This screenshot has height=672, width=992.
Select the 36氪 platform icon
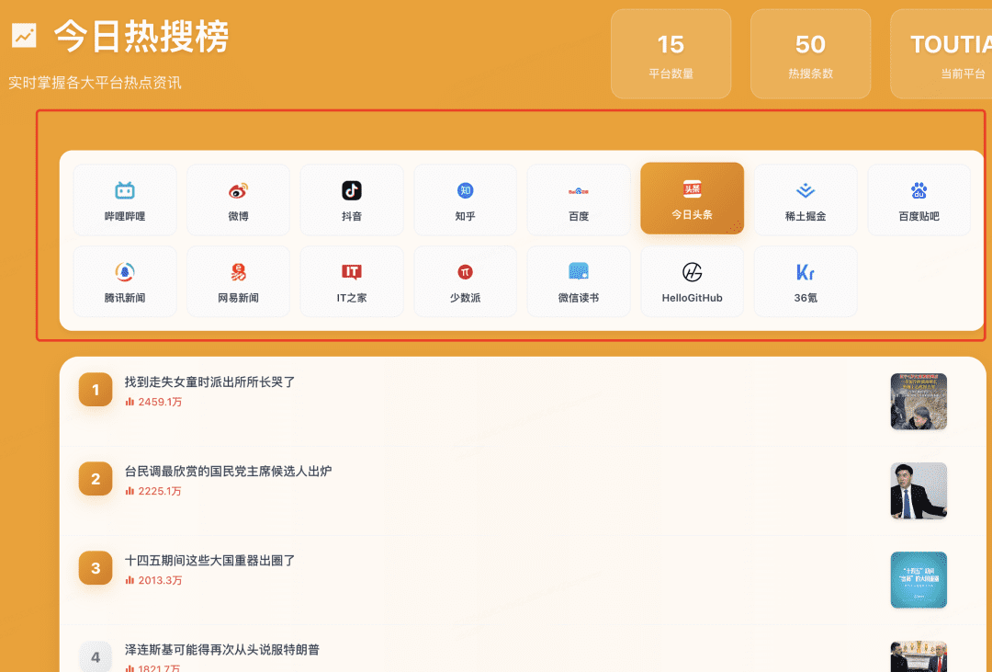coord(806,272)
